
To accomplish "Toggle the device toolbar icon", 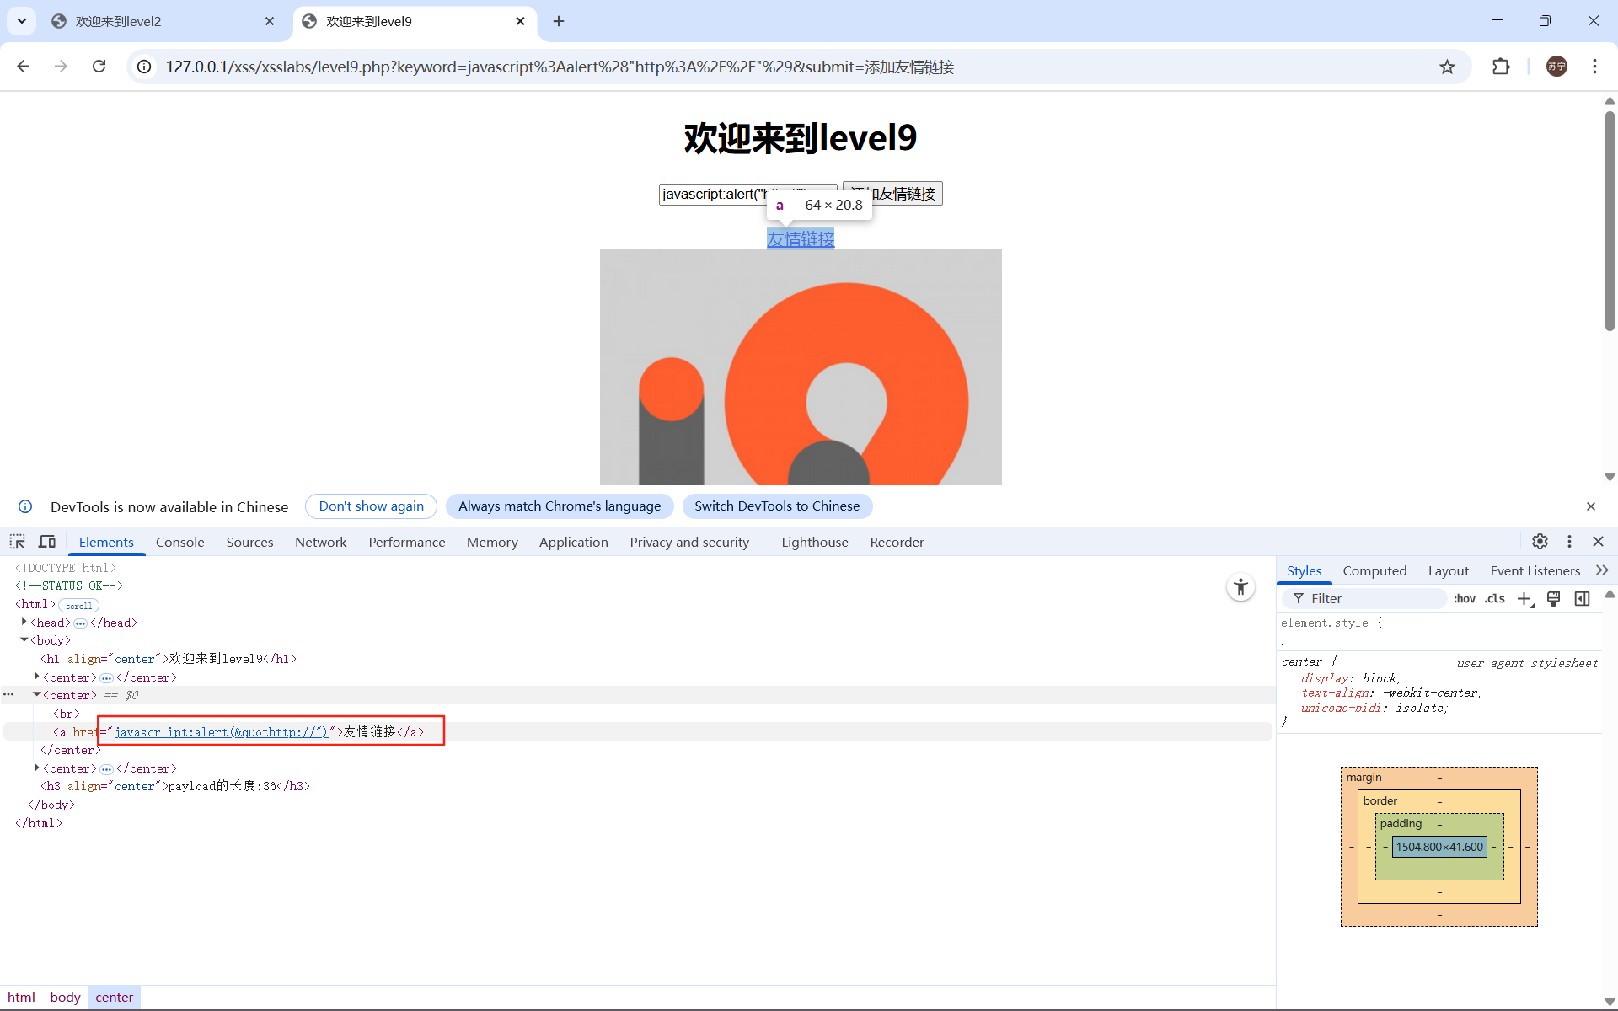I will click(x=47, y=542).
